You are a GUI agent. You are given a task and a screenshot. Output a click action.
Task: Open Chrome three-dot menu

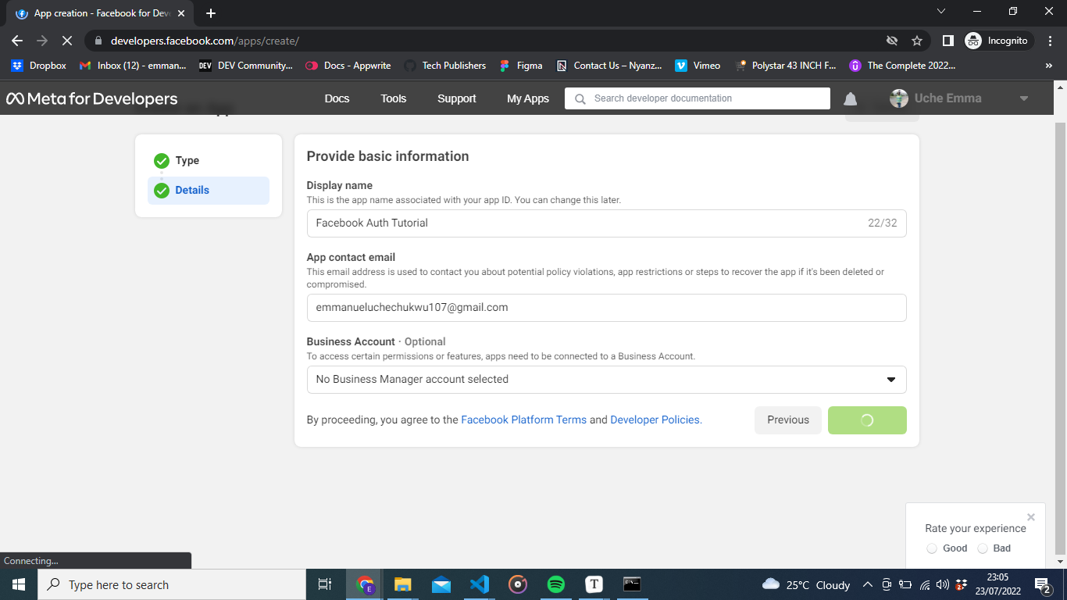pos(1050,41)
